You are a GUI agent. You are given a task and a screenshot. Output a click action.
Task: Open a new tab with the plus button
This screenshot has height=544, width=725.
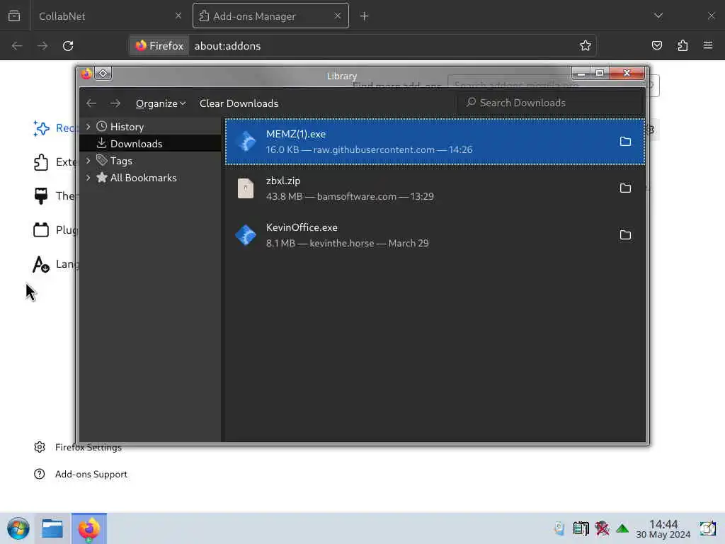tap(365, 16)
